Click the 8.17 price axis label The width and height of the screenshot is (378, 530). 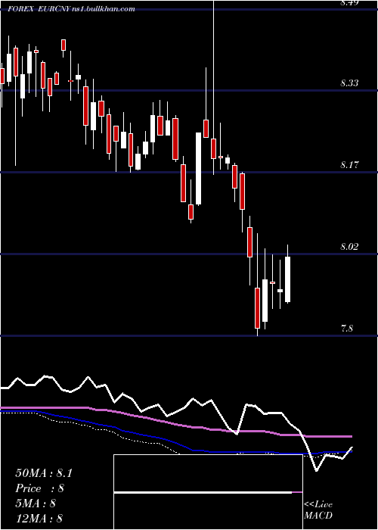pyautogui.click(x=349, y=165)
